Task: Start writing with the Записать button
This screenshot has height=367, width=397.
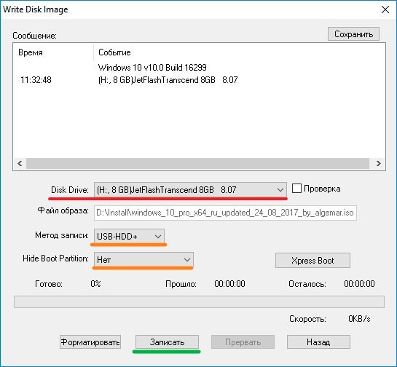Action: coord(167,342)
